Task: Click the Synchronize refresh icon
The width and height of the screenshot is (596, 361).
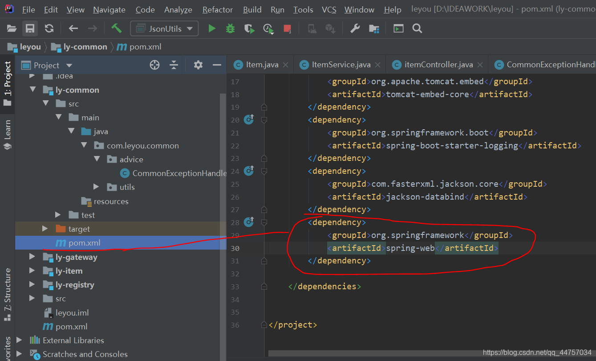Action: coord(49,29)
